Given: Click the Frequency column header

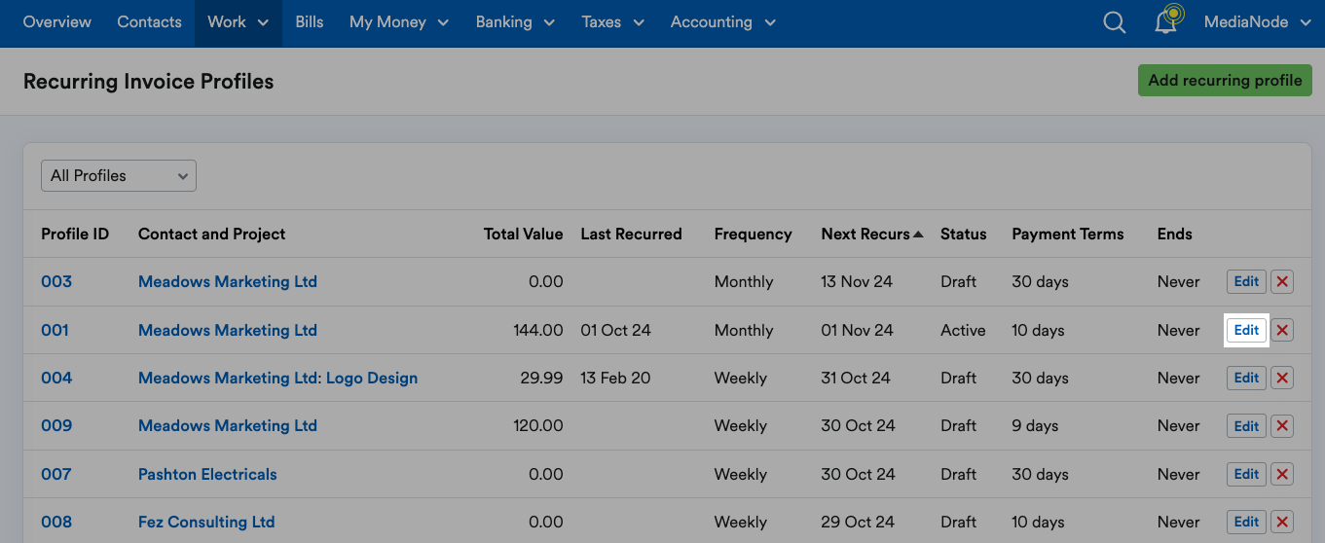Looking at the screenshot, I should click(x=753, y=234).
